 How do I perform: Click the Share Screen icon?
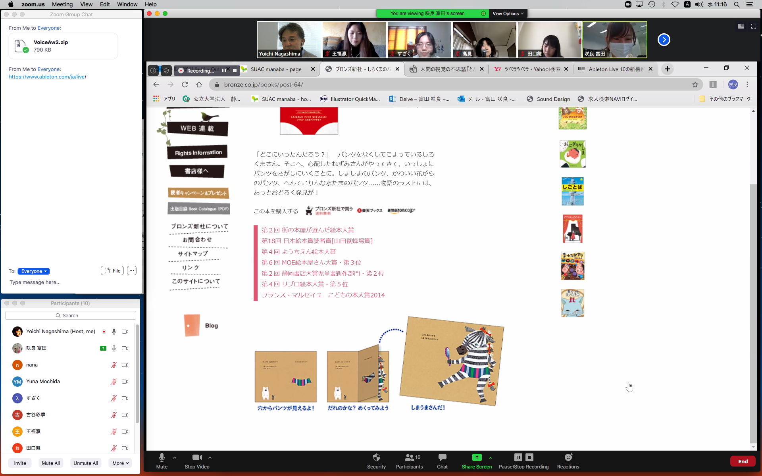477,458
